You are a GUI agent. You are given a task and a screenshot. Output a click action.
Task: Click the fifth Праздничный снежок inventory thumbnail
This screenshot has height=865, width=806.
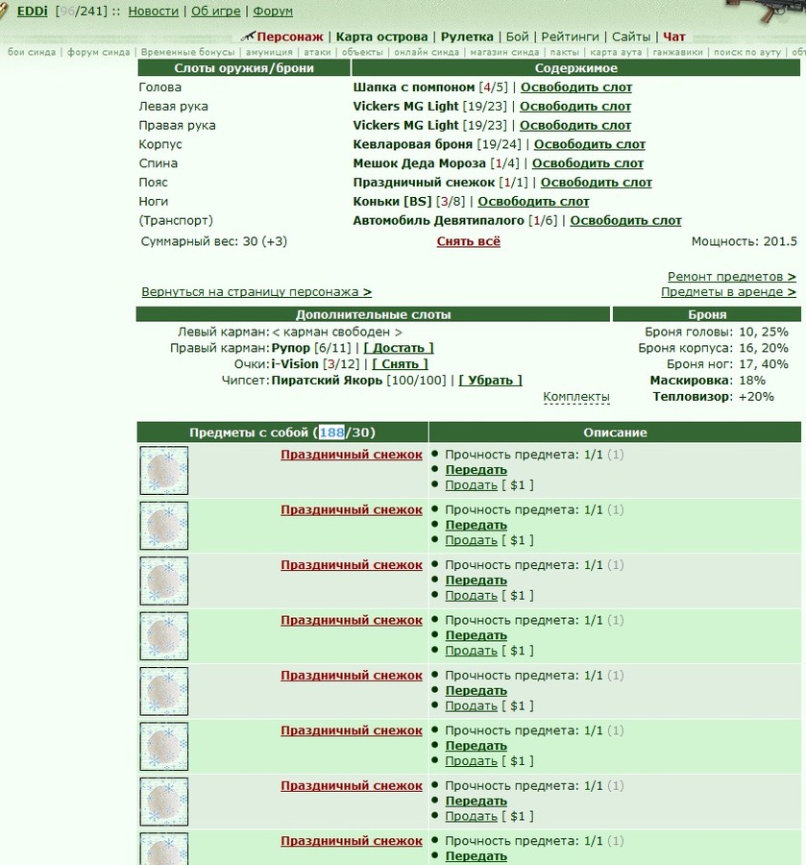[x=163, y=691]
